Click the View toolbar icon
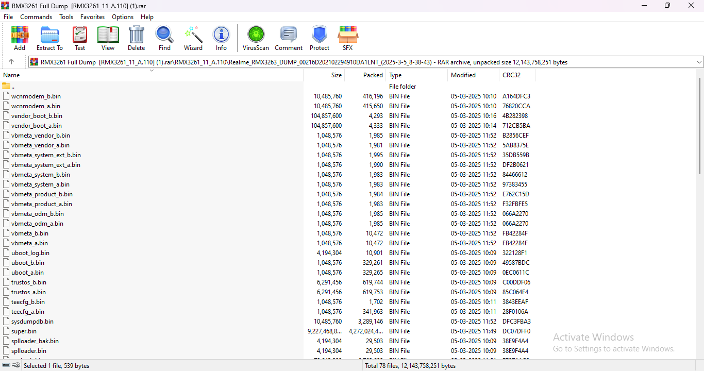Viewport: 704px width, 371px height. click(x=108, y=39)
